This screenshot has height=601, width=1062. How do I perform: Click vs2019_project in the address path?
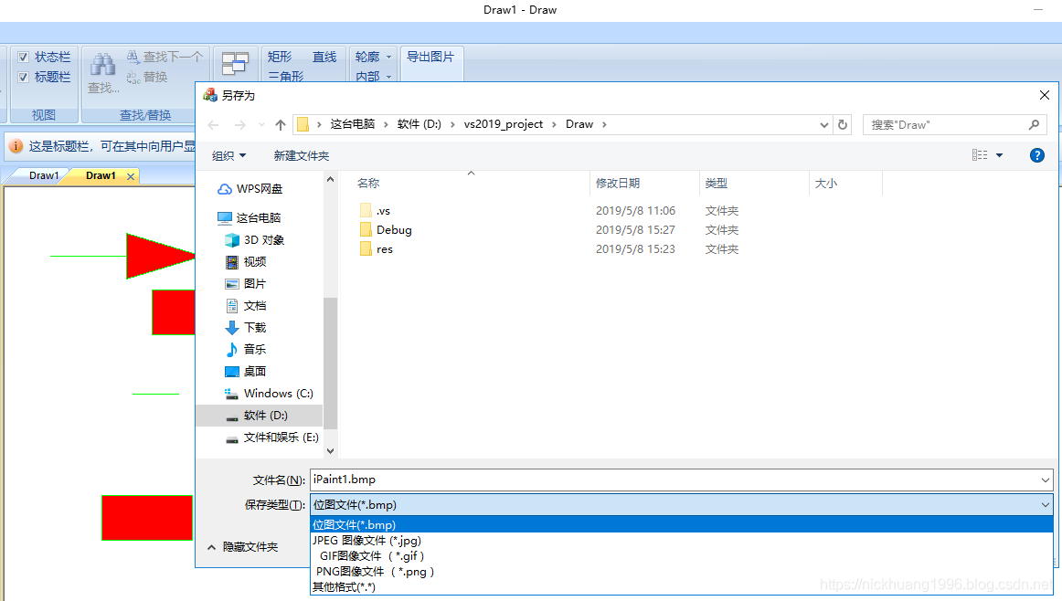[504, 124]
